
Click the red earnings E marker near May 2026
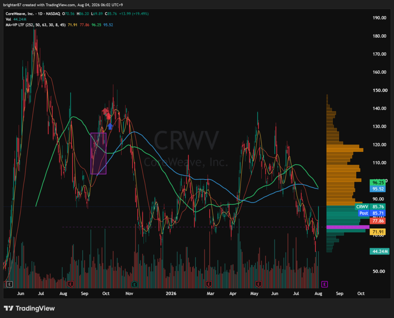click(258, 284)
